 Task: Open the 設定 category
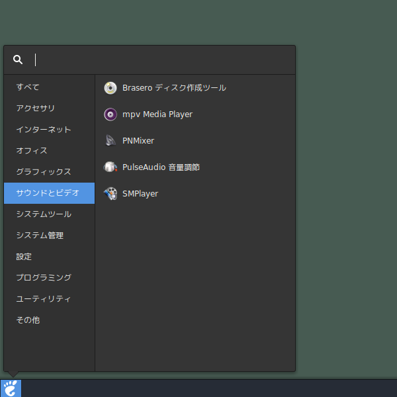(x=50, y=257)
